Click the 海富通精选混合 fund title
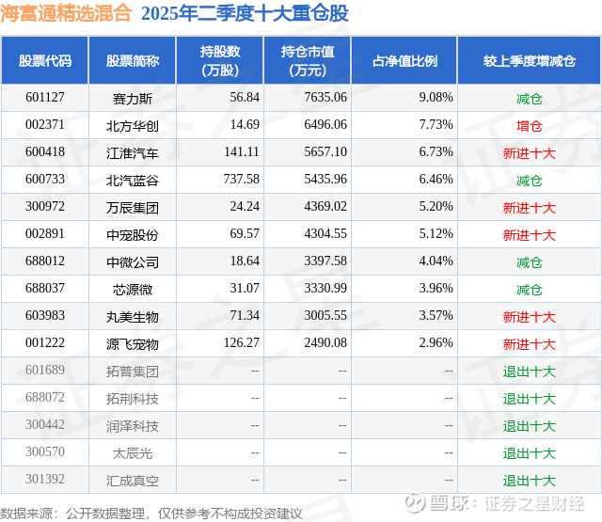 [66, 13]
